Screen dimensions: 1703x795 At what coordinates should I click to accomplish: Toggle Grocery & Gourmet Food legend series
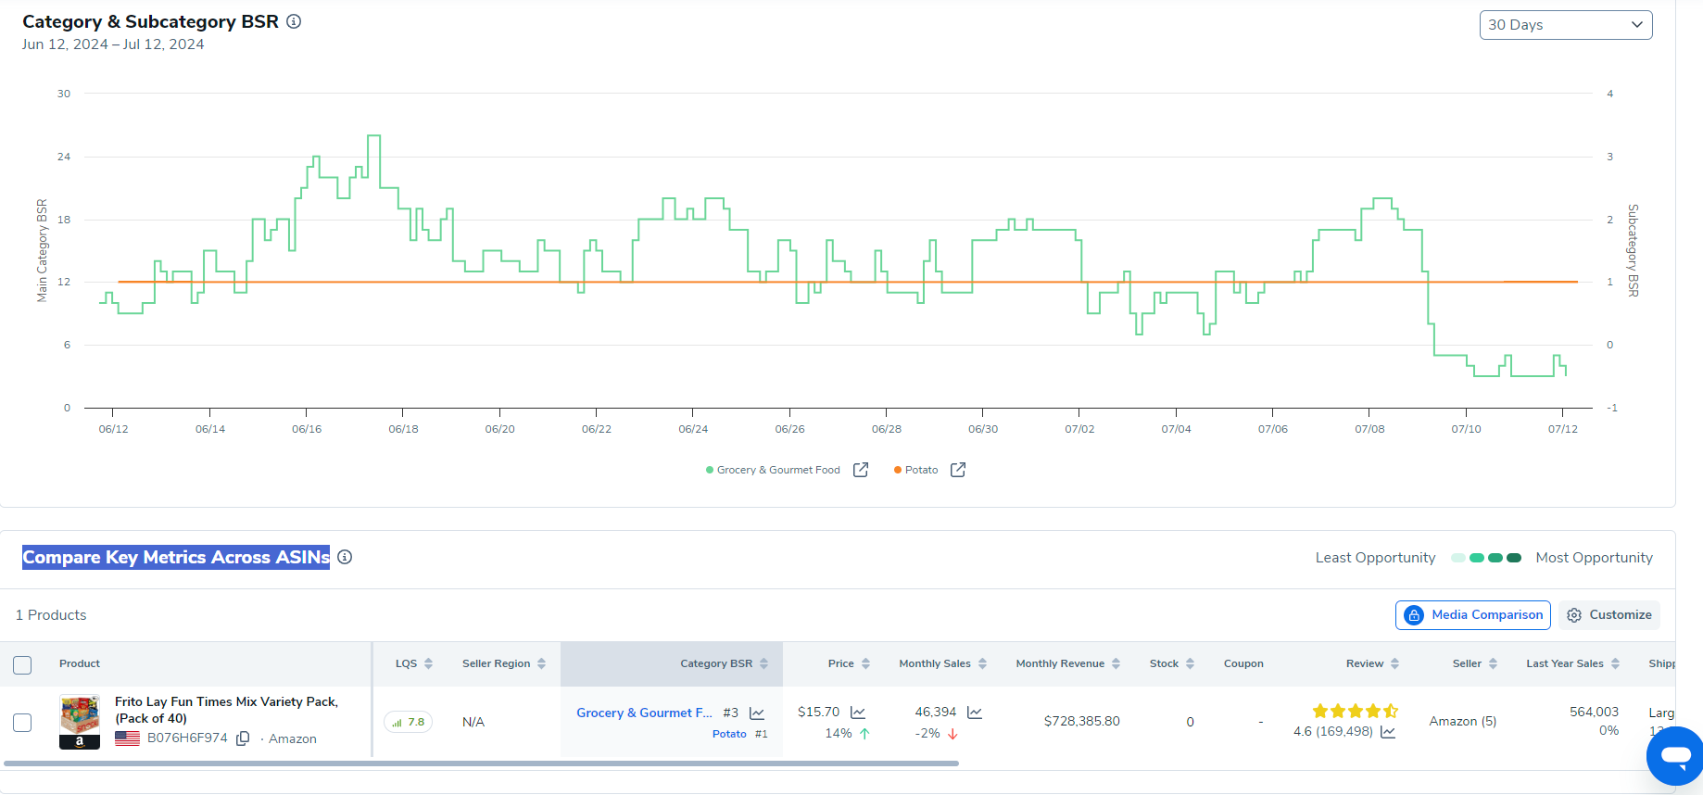pyautogui.click(x=773, y=470)
